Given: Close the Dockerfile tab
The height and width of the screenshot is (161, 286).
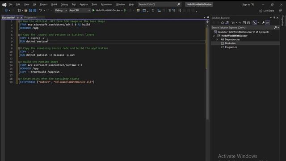Looking at the screenshot, I should click(21, 18).
